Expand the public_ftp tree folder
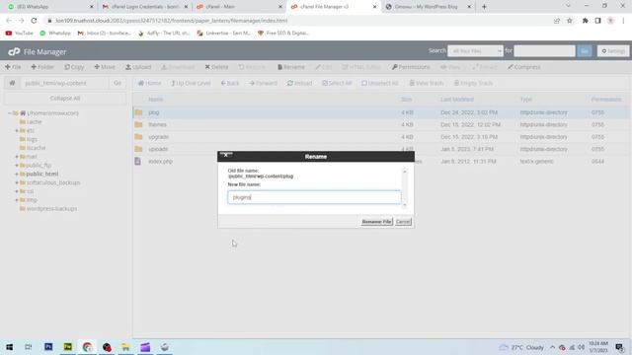The height and width of the screenshot is (355, 632). click(x=17, y=166)
